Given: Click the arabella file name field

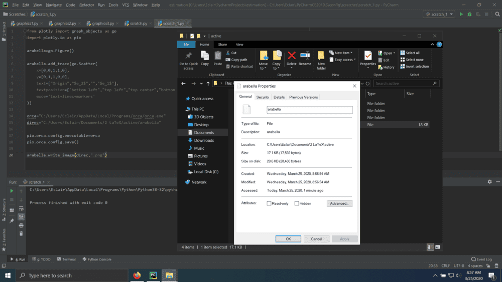Looking at the screenshot, I should (309, 110).
